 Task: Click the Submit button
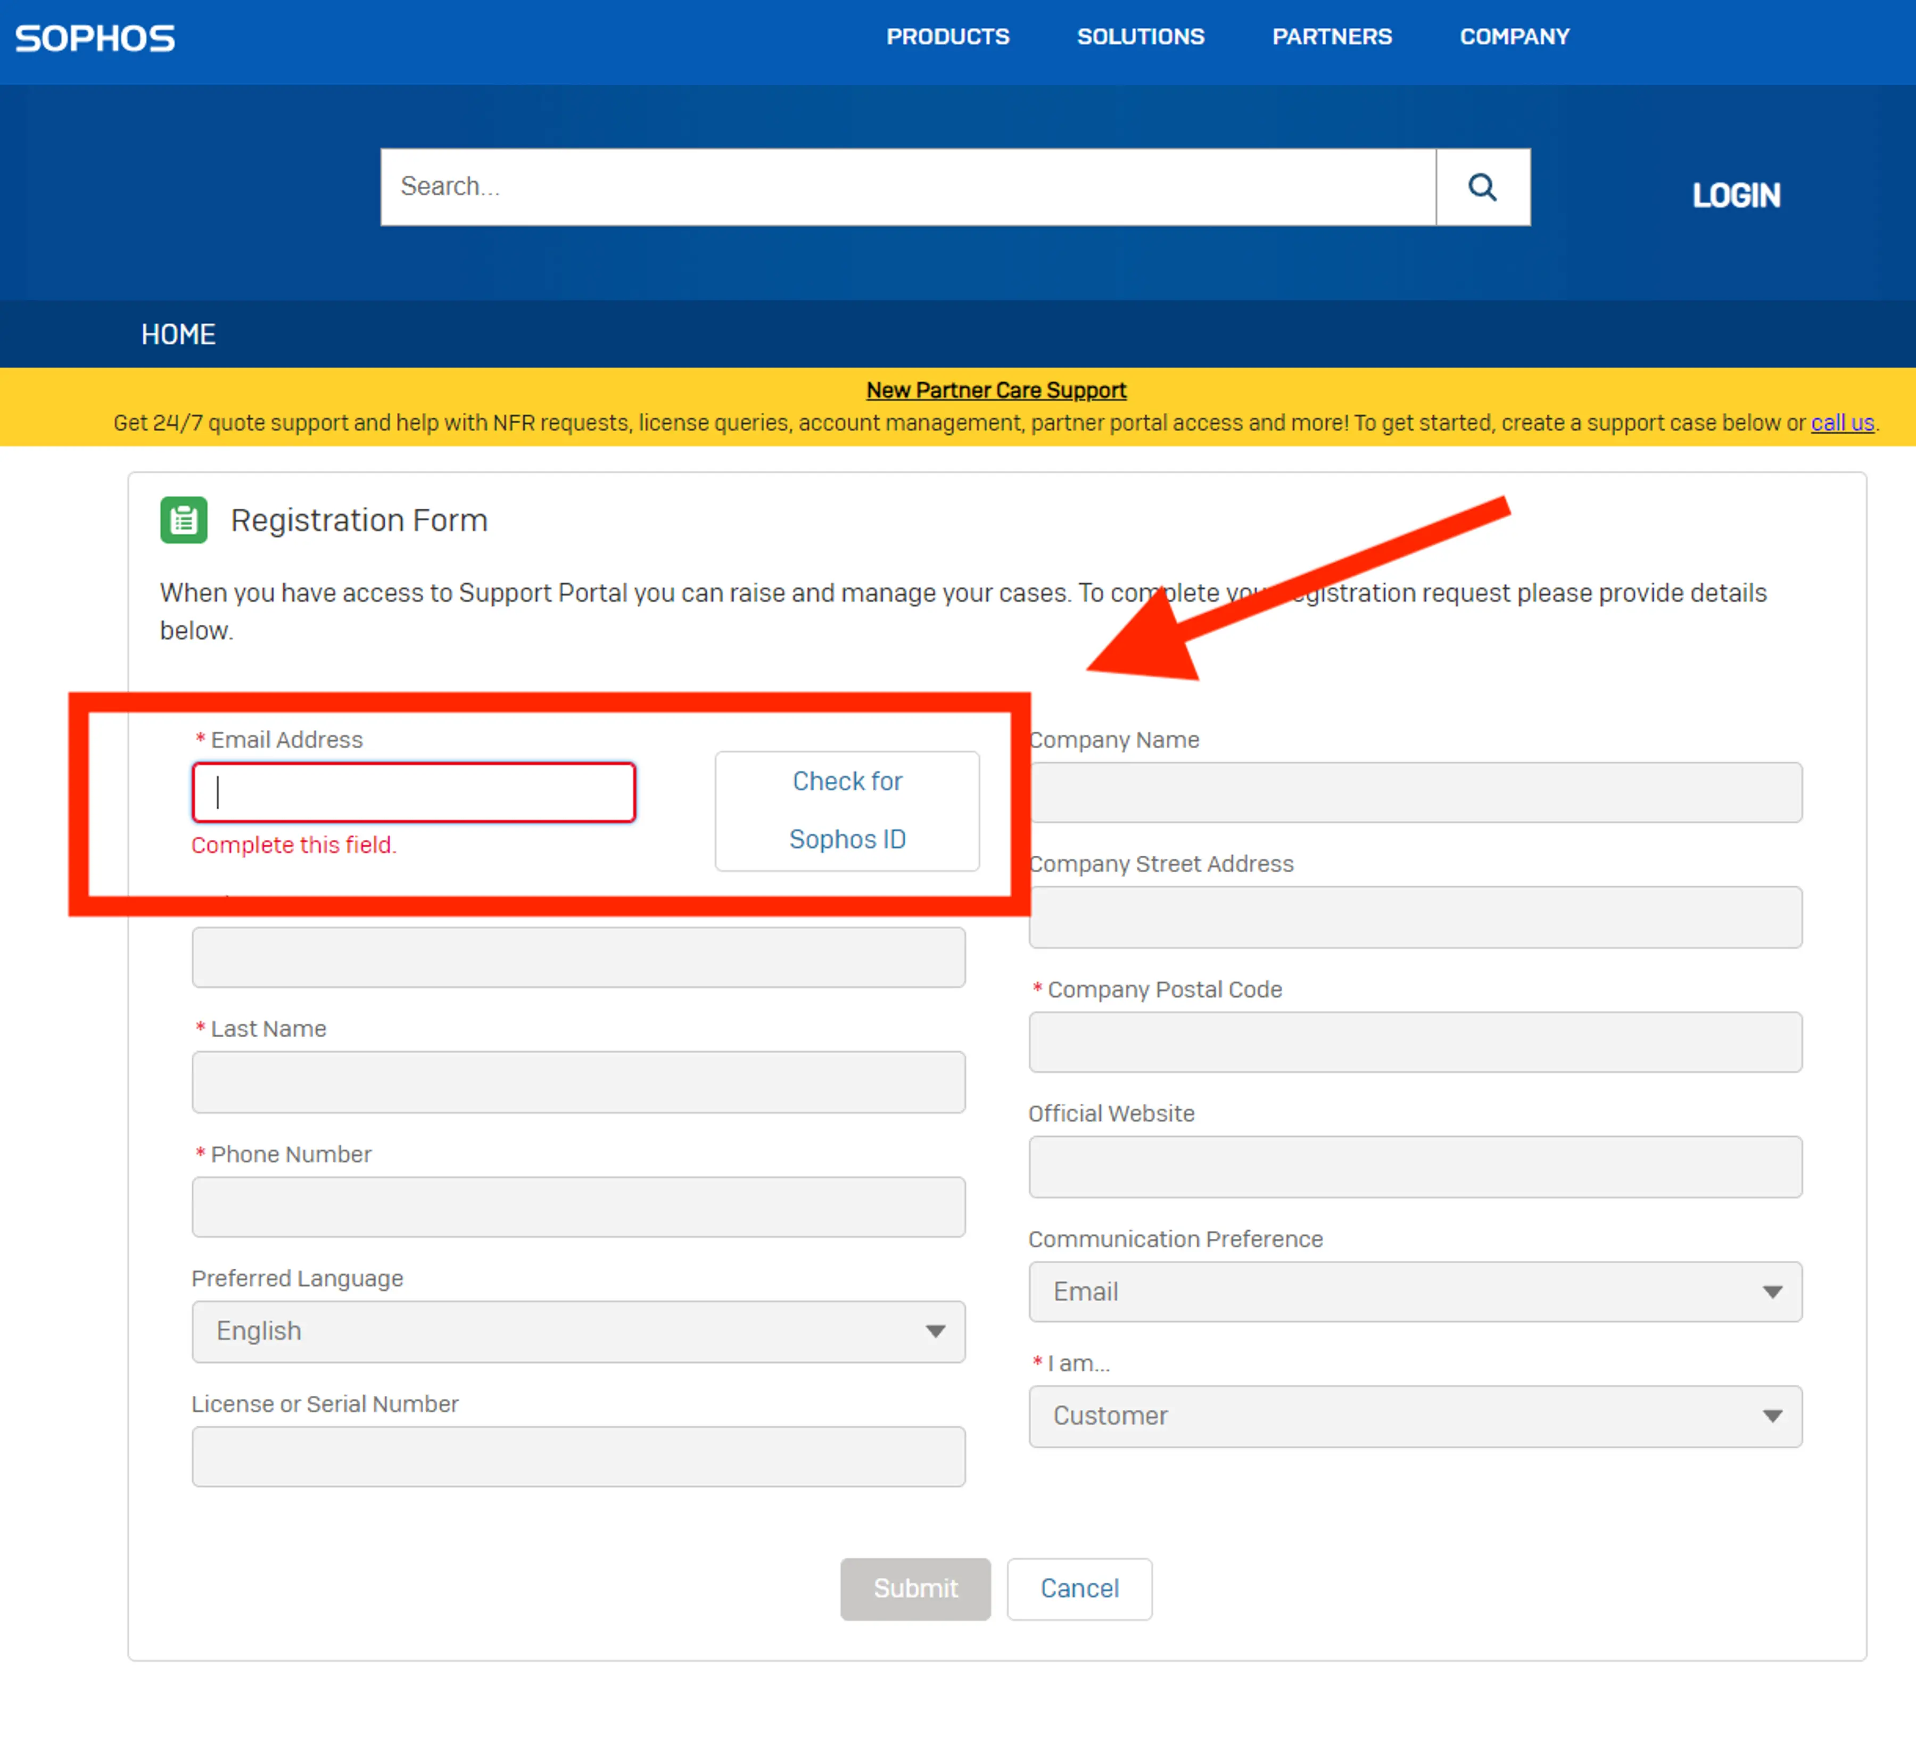(x=914, y=1589)
